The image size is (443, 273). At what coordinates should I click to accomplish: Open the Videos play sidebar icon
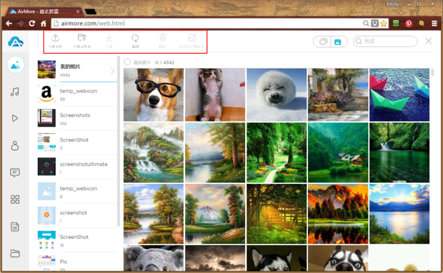point(15,118)
